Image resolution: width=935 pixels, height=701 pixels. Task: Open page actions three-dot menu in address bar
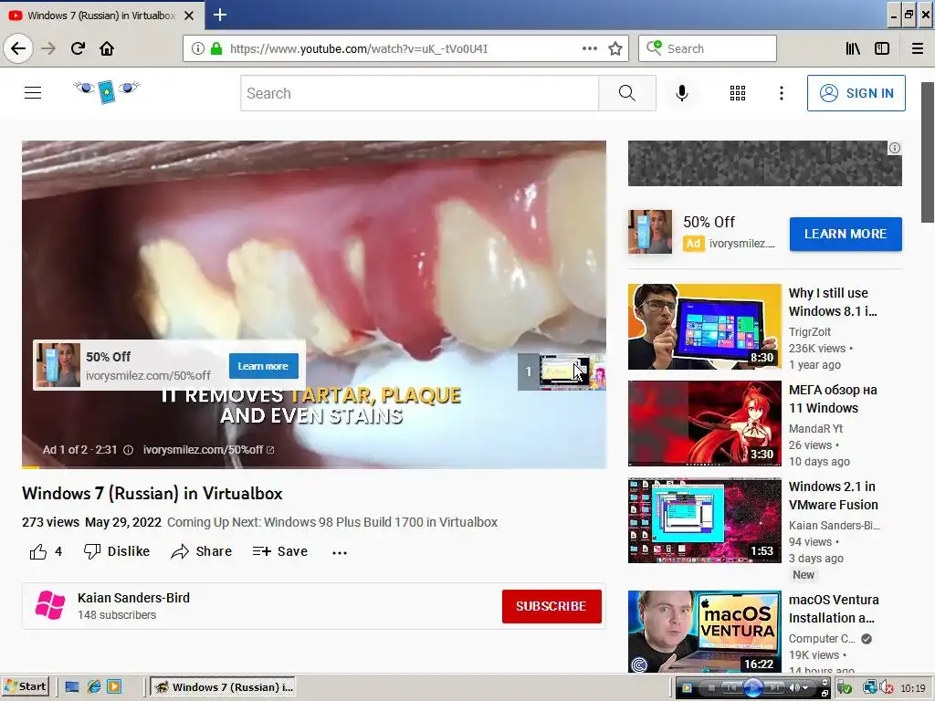coord(590,48)
